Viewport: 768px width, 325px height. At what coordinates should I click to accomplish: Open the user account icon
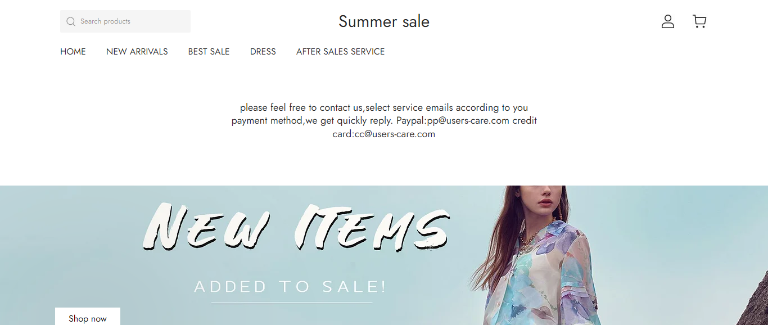[x=667, y=21]
